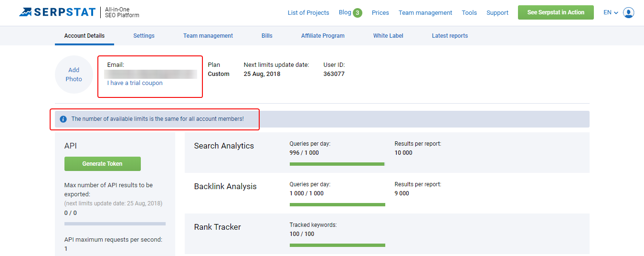Open the user profile avatar icon
The width and height of the screenshot is (644, 256).
629,12
